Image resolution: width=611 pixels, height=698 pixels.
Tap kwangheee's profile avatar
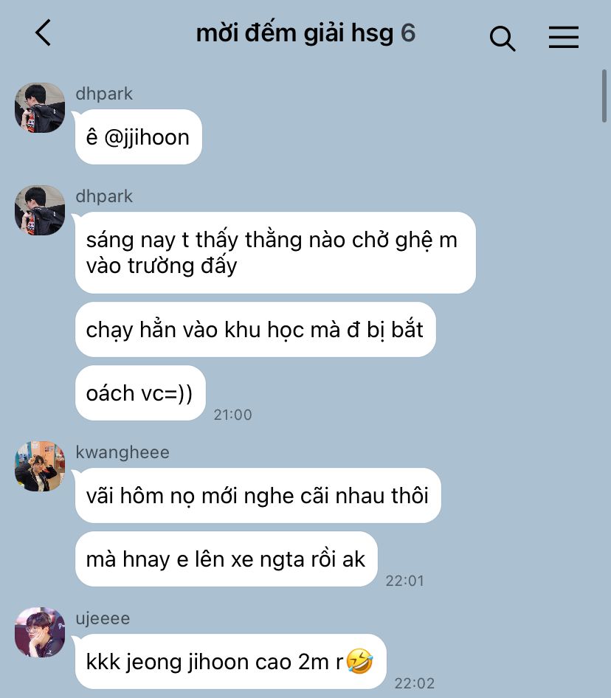click(40, 466)
